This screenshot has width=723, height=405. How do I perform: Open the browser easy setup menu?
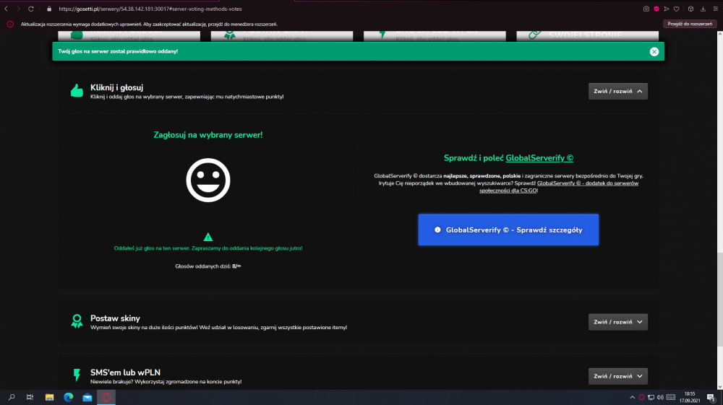[716, 9]
